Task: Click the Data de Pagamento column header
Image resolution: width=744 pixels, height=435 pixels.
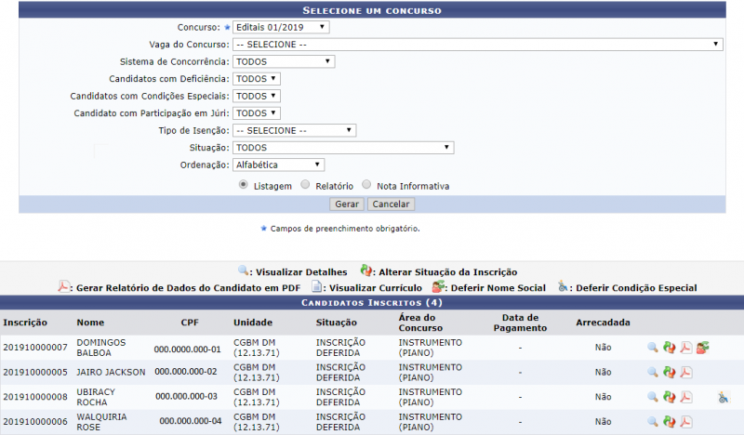Action: (520, 323)
